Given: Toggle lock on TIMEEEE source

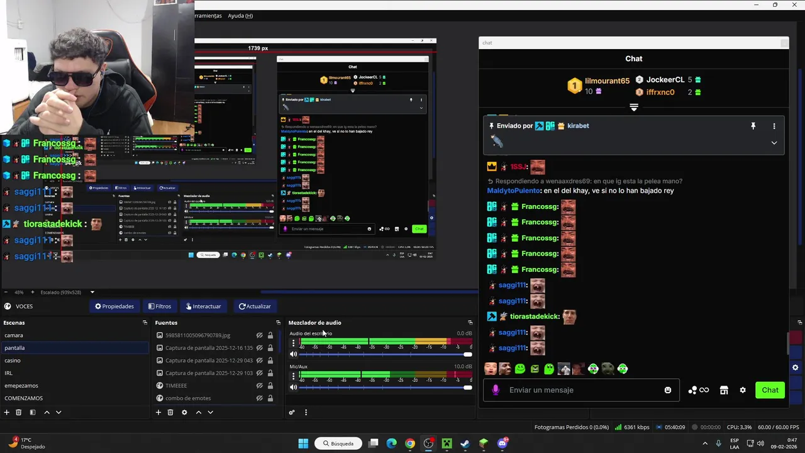Looking at the screenshot, I should pyautogui.click(x=270, y=386).
